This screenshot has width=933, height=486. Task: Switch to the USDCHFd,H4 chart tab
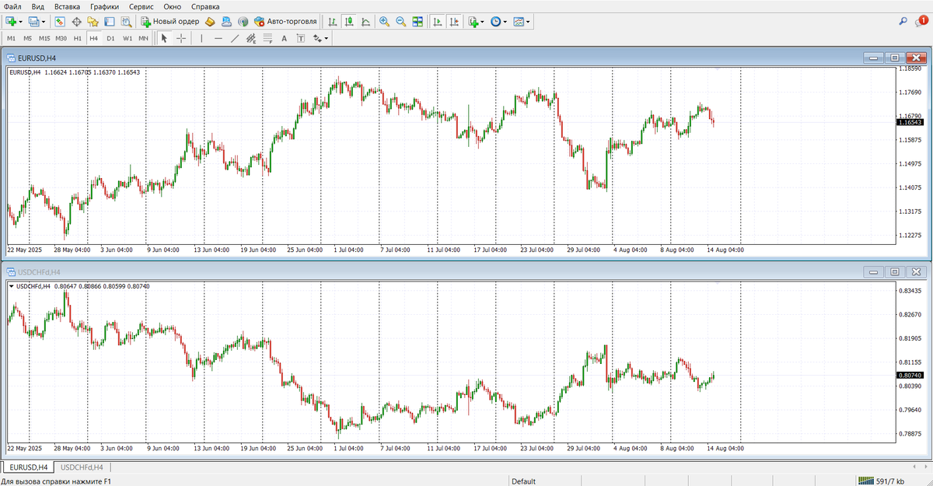pos(82,468)
